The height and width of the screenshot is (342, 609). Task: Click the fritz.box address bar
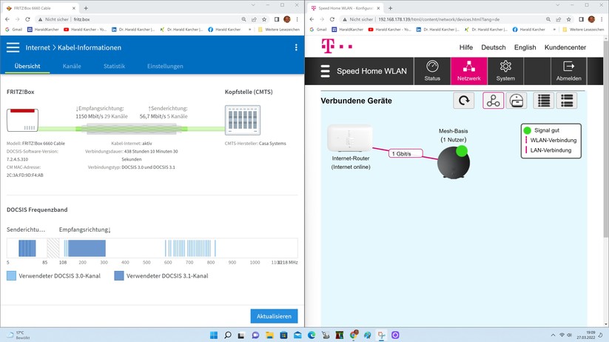[136, 19]
